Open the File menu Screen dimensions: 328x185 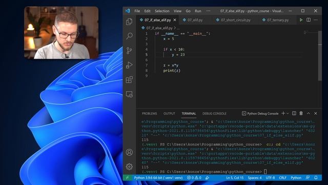[137, 11]
